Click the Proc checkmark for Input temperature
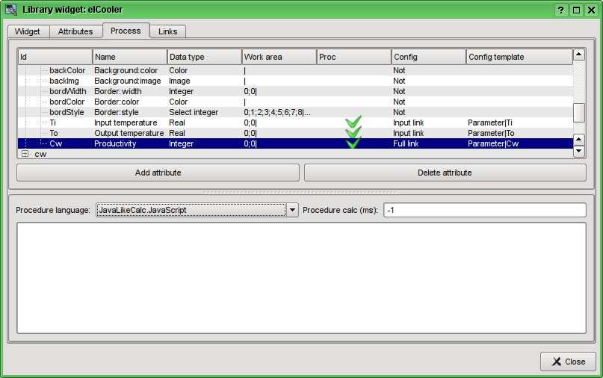The image size is (603, 378). (353, 122)
